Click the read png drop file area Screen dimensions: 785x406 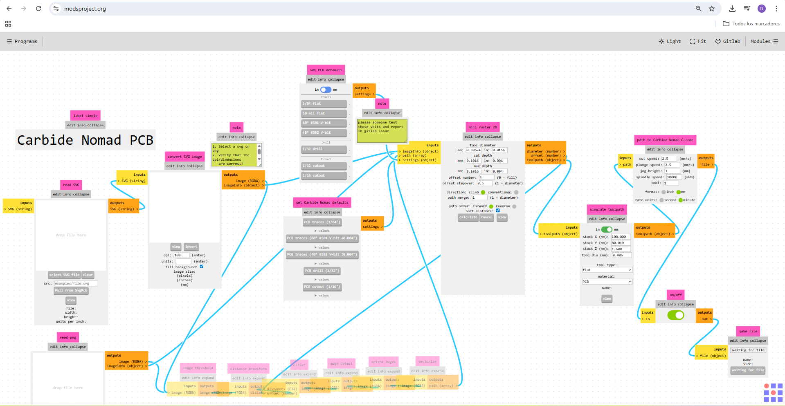[x=68, y=379]
